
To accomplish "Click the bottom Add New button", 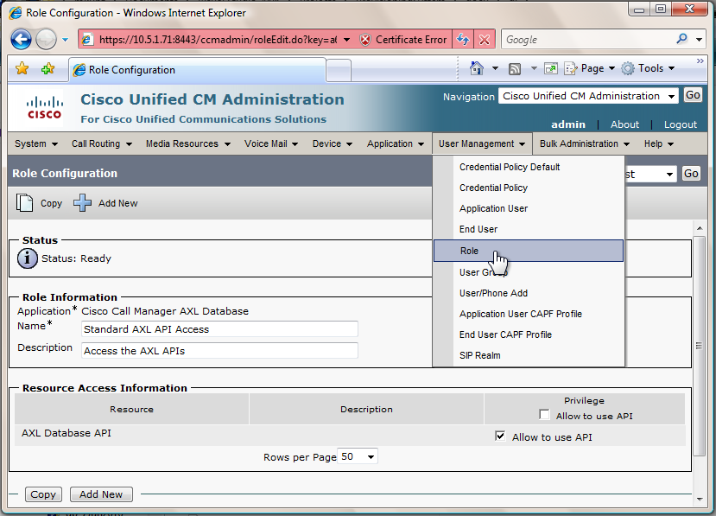I will tap(101, 494).
